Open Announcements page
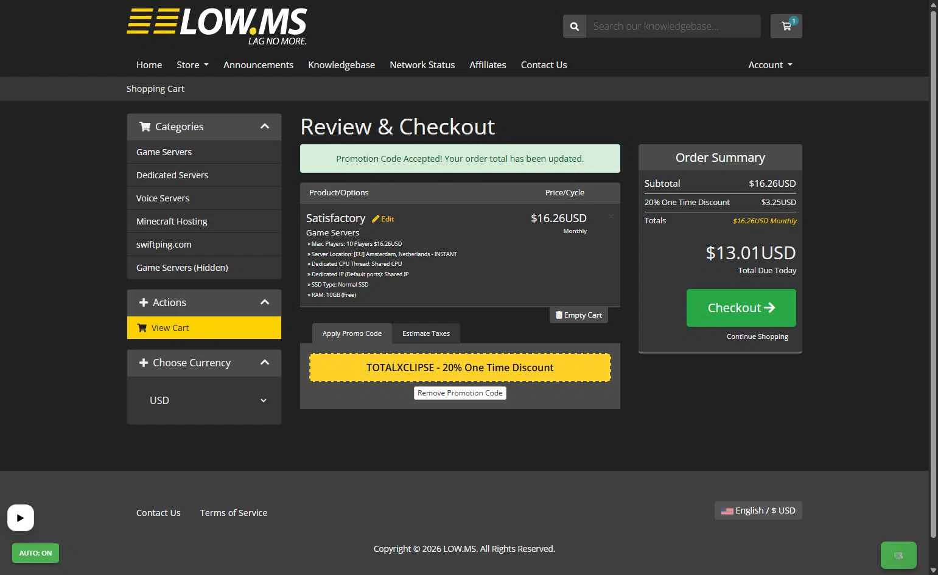 pos(258,64)
